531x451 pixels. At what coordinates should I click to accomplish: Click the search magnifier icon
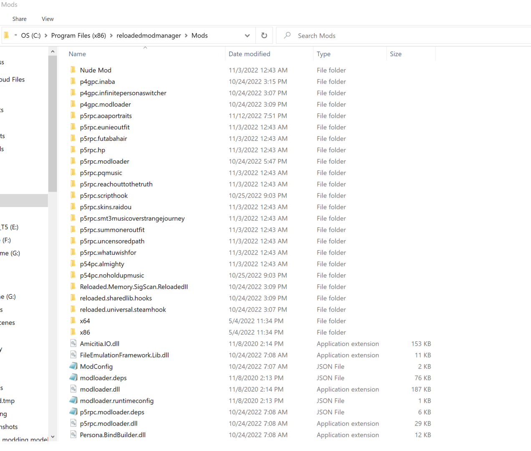[287, 35]
